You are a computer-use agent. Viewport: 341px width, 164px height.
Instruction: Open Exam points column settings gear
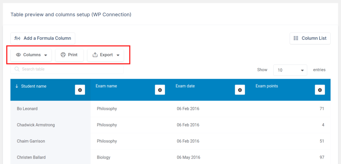(x=320, y=90)
